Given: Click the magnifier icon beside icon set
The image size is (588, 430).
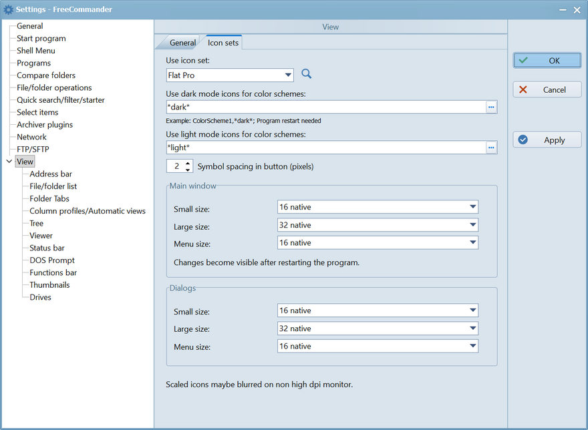Looking at the screenshot, I should pos(307,74).
